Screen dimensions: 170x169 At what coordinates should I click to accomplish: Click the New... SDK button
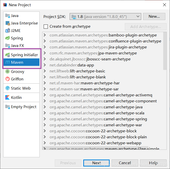154,16
